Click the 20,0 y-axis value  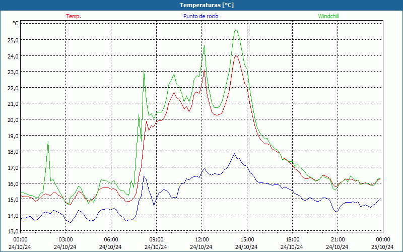coord(13,120)
